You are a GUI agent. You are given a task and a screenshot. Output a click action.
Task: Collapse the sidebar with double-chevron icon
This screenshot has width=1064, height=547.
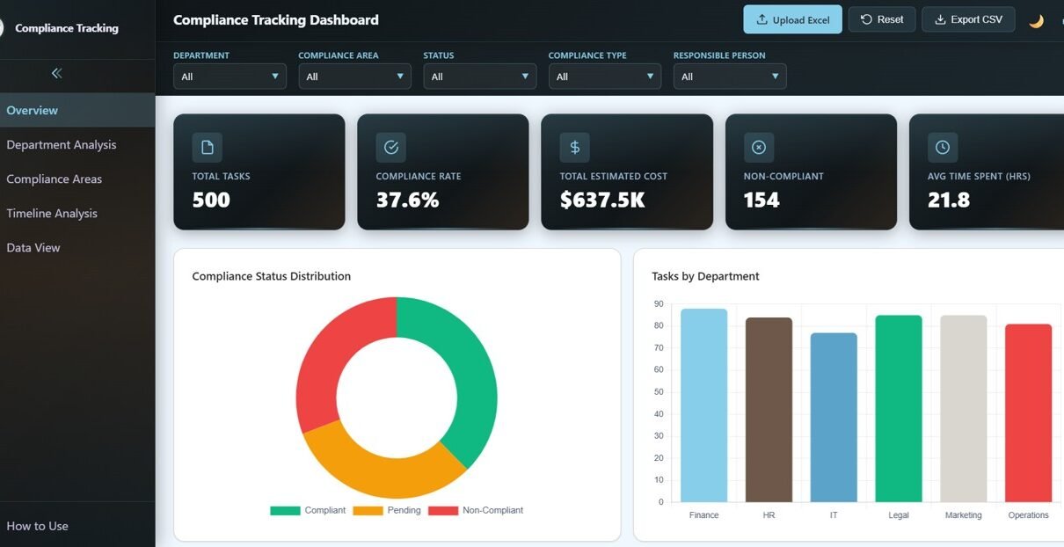57,74
